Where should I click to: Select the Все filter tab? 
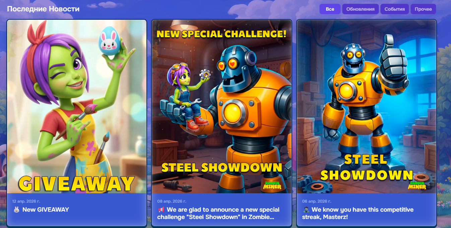coord(330,9)
